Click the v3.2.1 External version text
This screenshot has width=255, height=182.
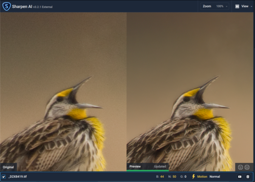[43, 7]
